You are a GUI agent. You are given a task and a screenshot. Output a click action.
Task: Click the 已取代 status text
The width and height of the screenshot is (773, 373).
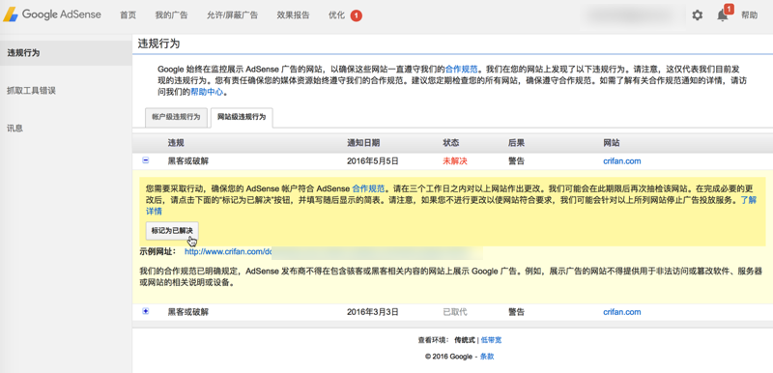point(454,312)
